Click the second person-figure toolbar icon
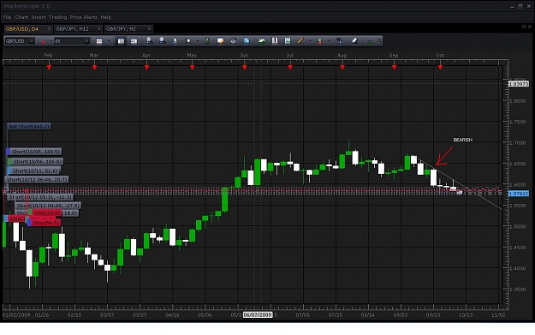The width and height of the screenshot is (535, 335). (x=163, y=41)
